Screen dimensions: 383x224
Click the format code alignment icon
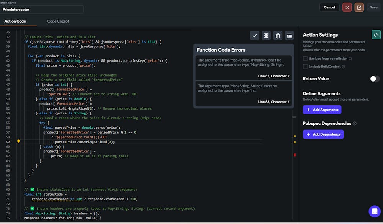pos(266,36)
